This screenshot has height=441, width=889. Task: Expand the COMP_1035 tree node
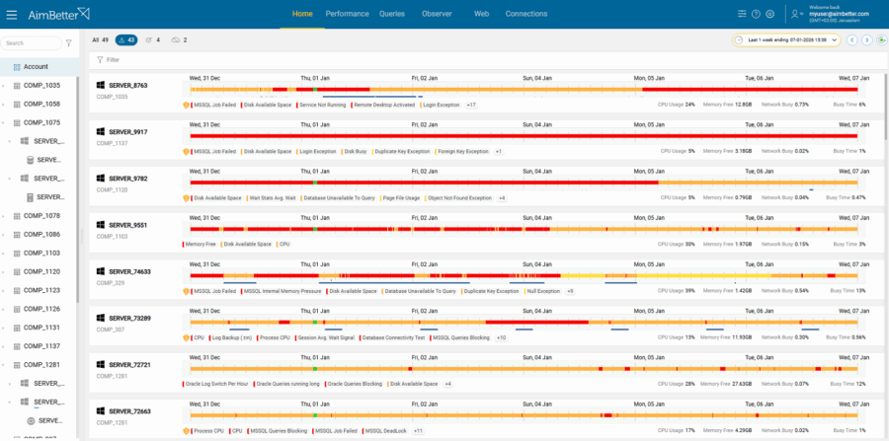point(4,86)
